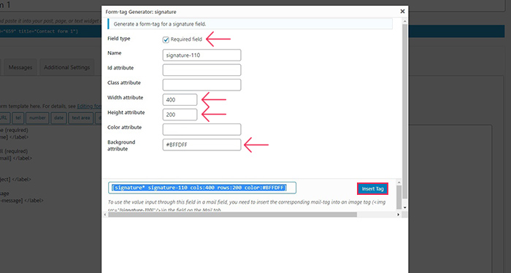This screenshot has width=511, height=273.
Task: Focus the Color attribute input
Action: [x=201, y=129]
